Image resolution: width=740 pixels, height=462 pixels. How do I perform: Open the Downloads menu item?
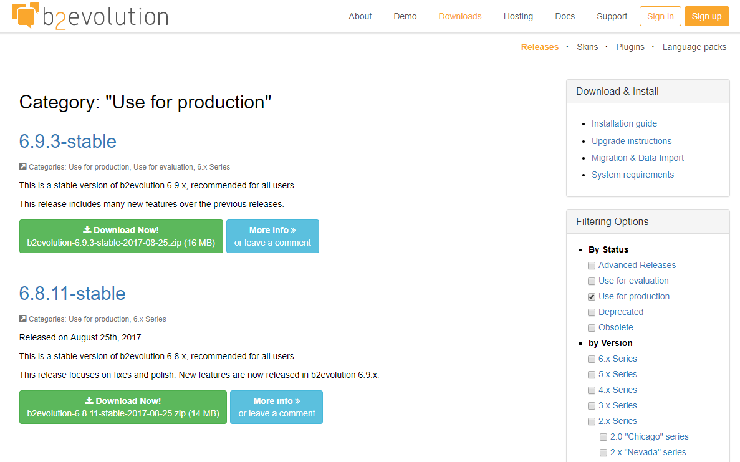[460, 16]
